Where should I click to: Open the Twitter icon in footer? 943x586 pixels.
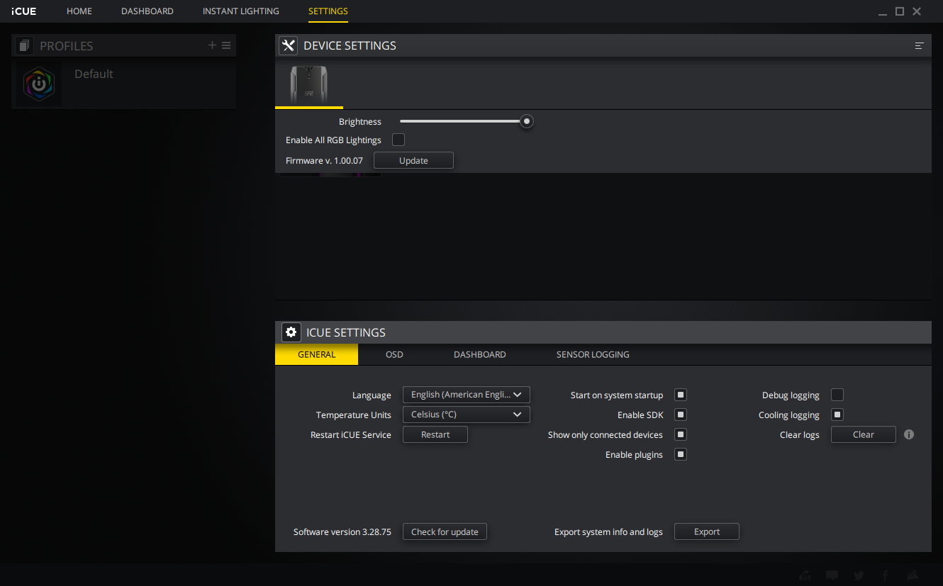(x=859, y=575)
